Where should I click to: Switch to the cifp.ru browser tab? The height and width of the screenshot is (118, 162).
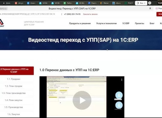(x=117, y=3)
